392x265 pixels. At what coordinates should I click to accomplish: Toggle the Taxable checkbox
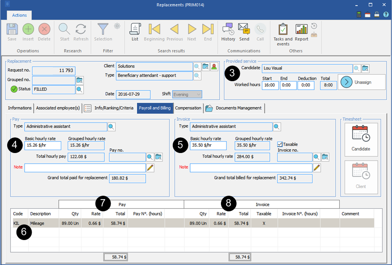click(x=280, y=144)
